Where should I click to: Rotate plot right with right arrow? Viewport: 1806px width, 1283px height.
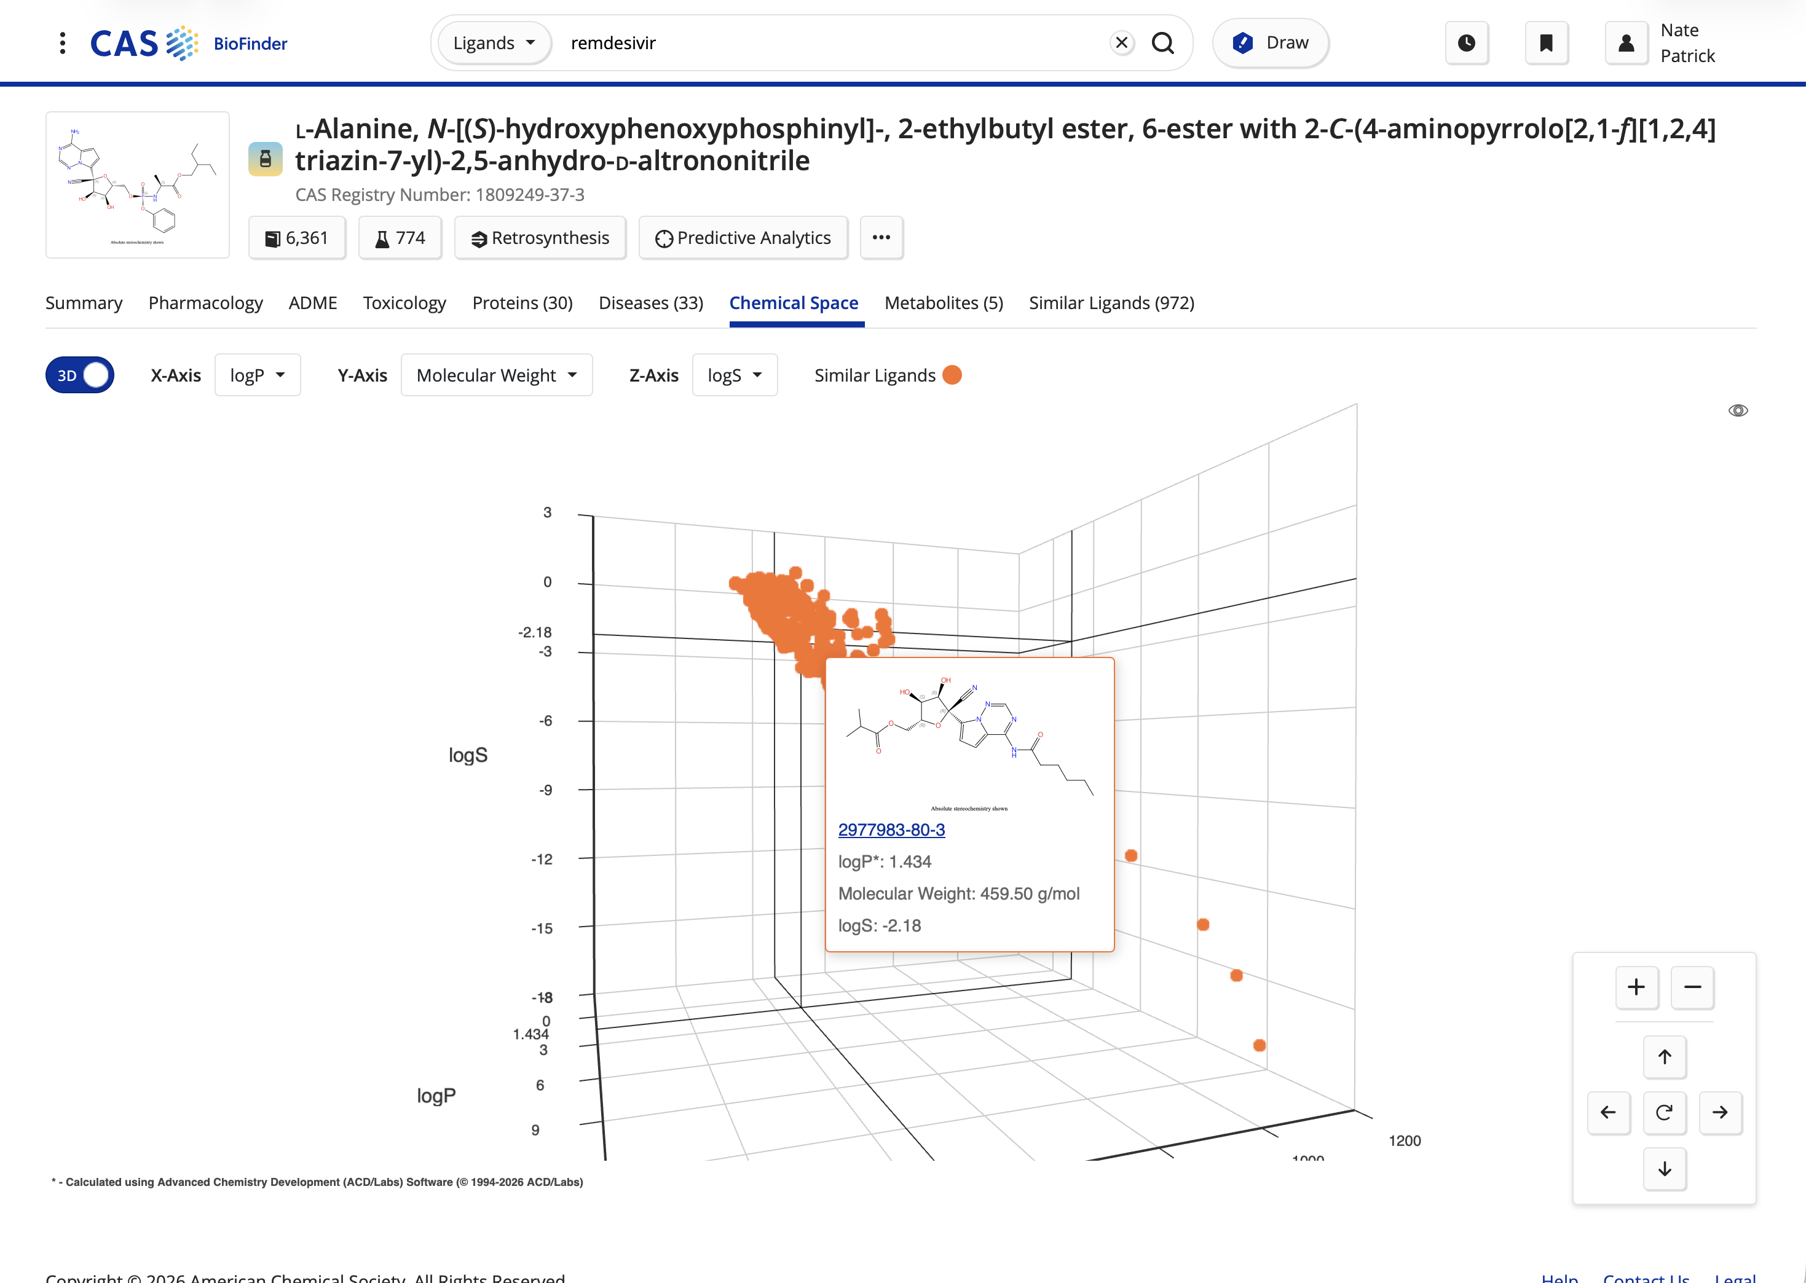tap(1721, 1112)
